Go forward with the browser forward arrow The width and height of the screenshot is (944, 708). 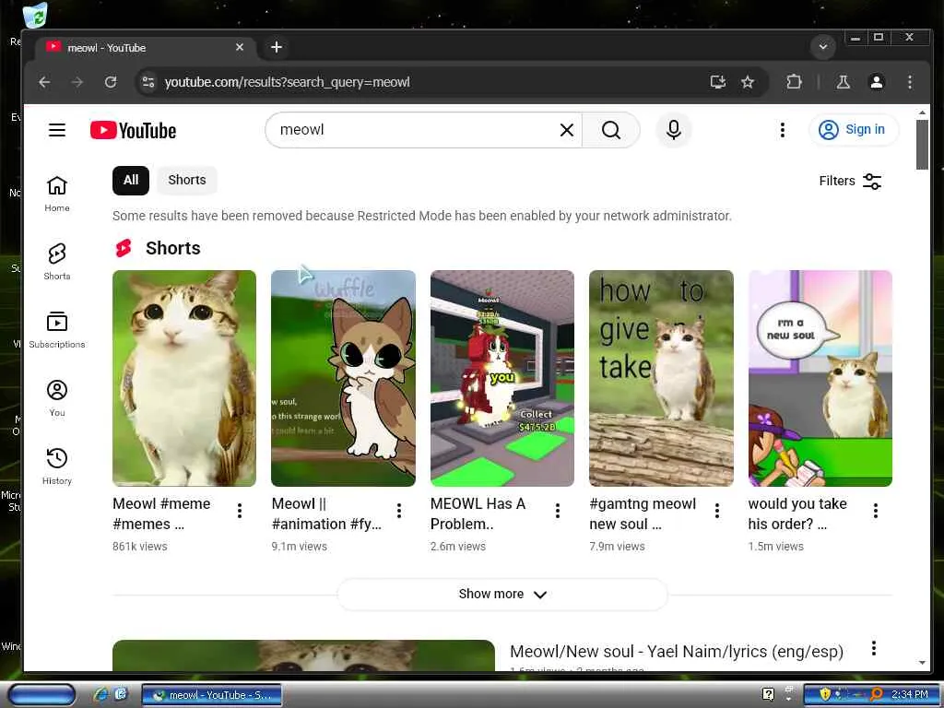pos(77,82)
